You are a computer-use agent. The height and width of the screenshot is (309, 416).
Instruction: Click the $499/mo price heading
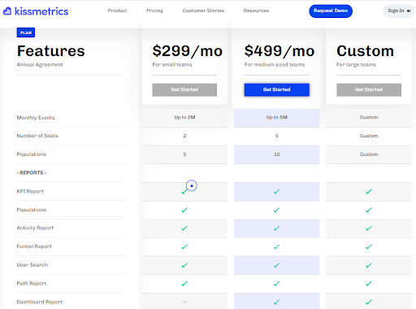(279, 51)
